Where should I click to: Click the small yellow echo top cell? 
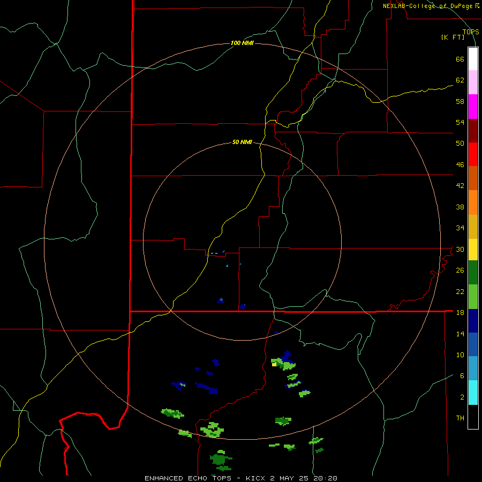click(274, 365)
